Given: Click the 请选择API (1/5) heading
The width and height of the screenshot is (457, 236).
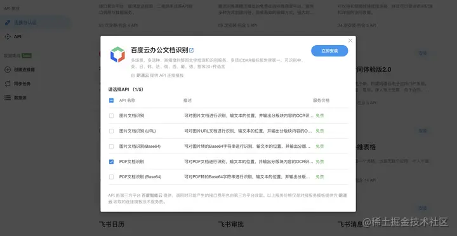Looking at the screenshot, I should coord(126,89).
